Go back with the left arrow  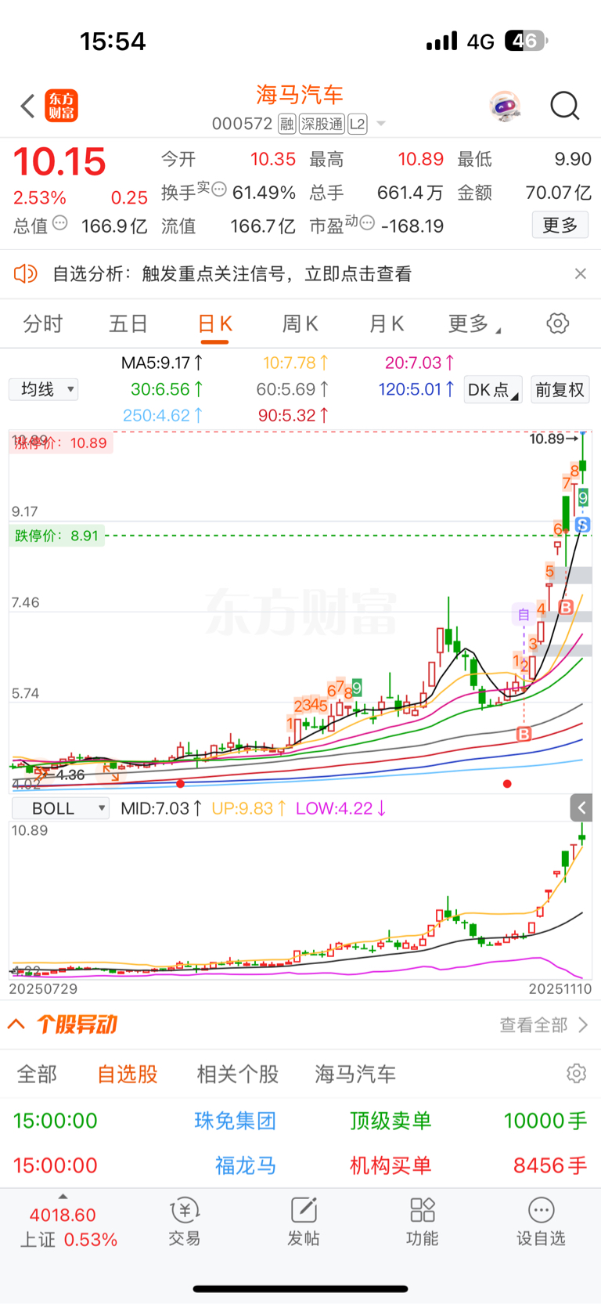pyautogui.click(x=27, y=106)
